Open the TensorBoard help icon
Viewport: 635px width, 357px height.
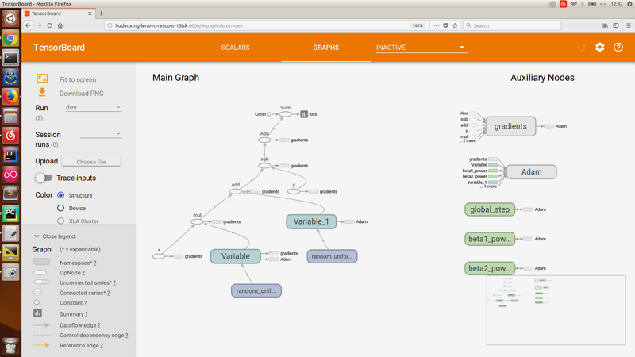click(x=618, y=48)
